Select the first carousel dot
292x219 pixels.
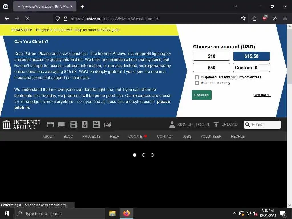[x=135, y=155]
